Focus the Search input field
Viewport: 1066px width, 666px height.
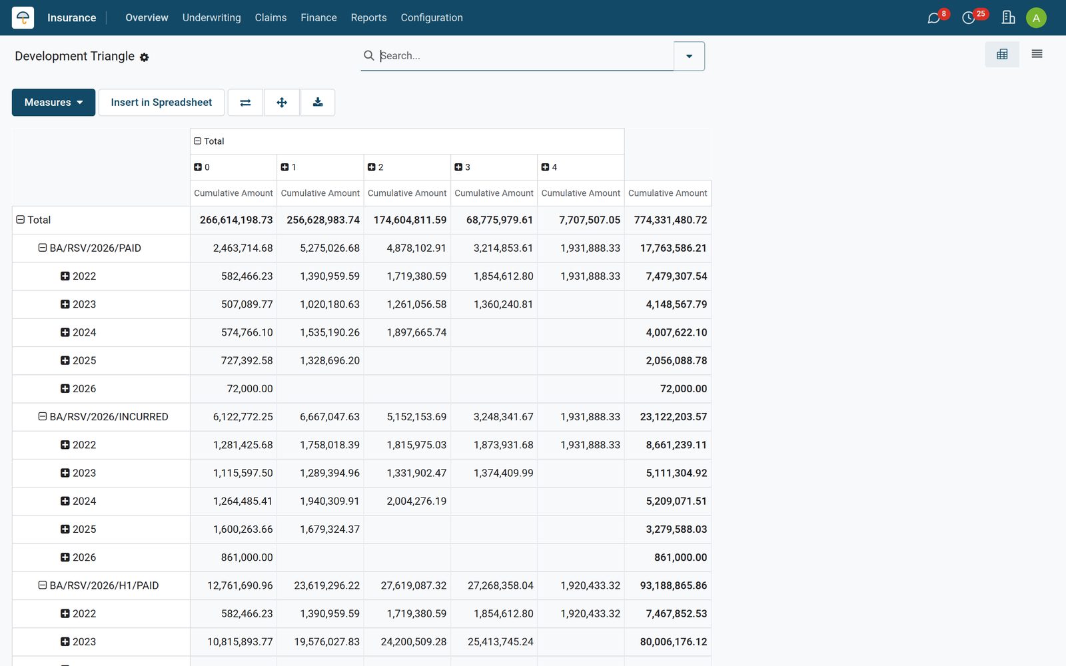click(x=525, y=56)
